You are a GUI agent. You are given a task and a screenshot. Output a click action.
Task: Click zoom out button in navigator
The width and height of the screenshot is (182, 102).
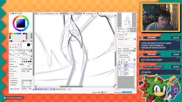[x=131, y=29]
